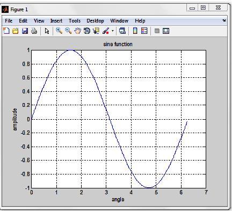Image resolution: width=232 pixels, height=211 pixels.
Task: Click the New Figure icon
Action: pyautogui.click(x=6, y=31)
